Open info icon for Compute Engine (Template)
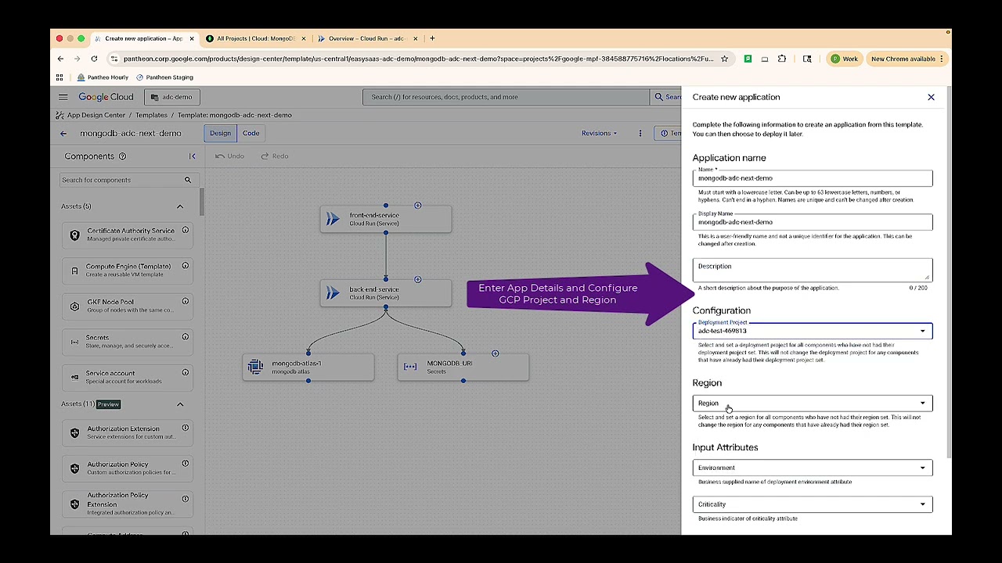Screen dimensions: 1002x563 click(186, 266)
